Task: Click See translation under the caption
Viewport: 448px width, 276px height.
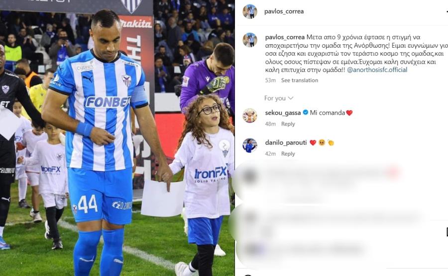Action: coord(300,80)
